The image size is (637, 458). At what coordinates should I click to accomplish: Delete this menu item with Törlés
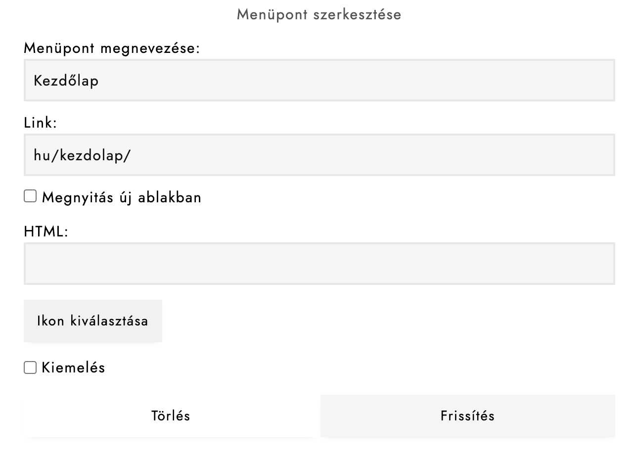171,416
